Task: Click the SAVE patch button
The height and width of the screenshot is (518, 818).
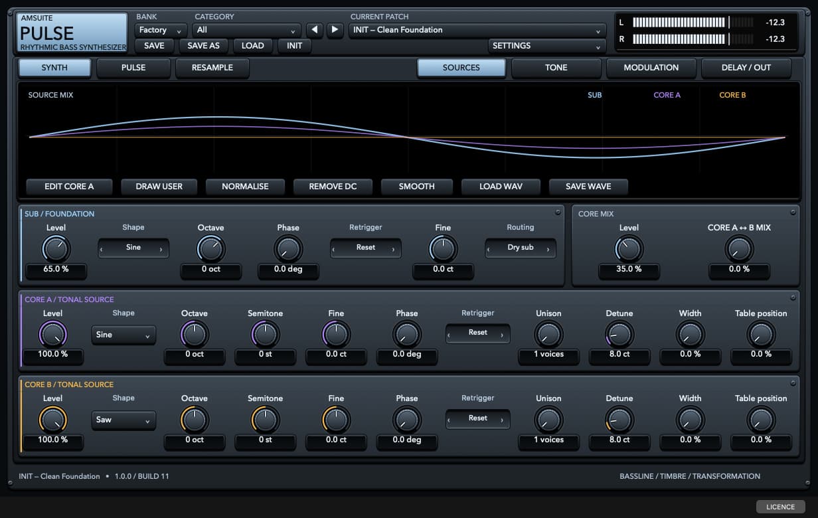Action: tap(154, 46)
